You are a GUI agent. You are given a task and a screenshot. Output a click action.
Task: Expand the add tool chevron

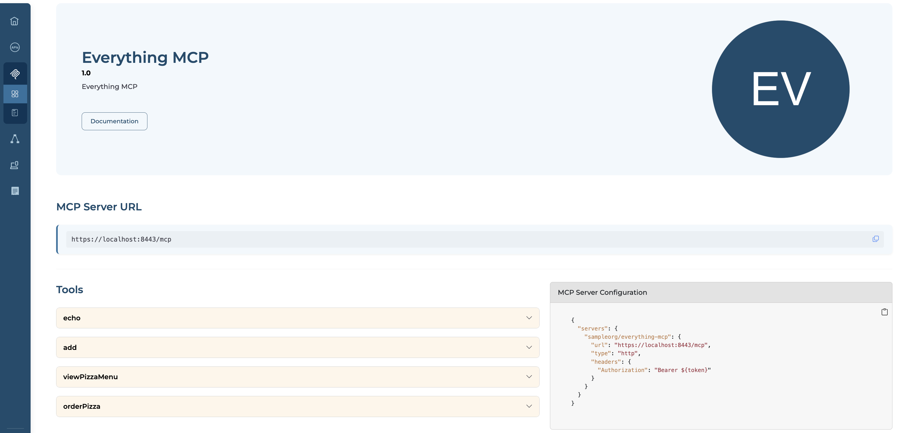(x=529, y=347)
